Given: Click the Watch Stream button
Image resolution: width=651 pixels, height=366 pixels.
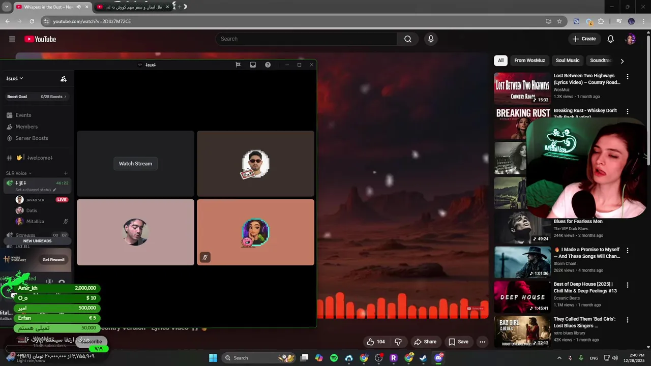Looking at the screenshot, I should (x=135, y=164).
